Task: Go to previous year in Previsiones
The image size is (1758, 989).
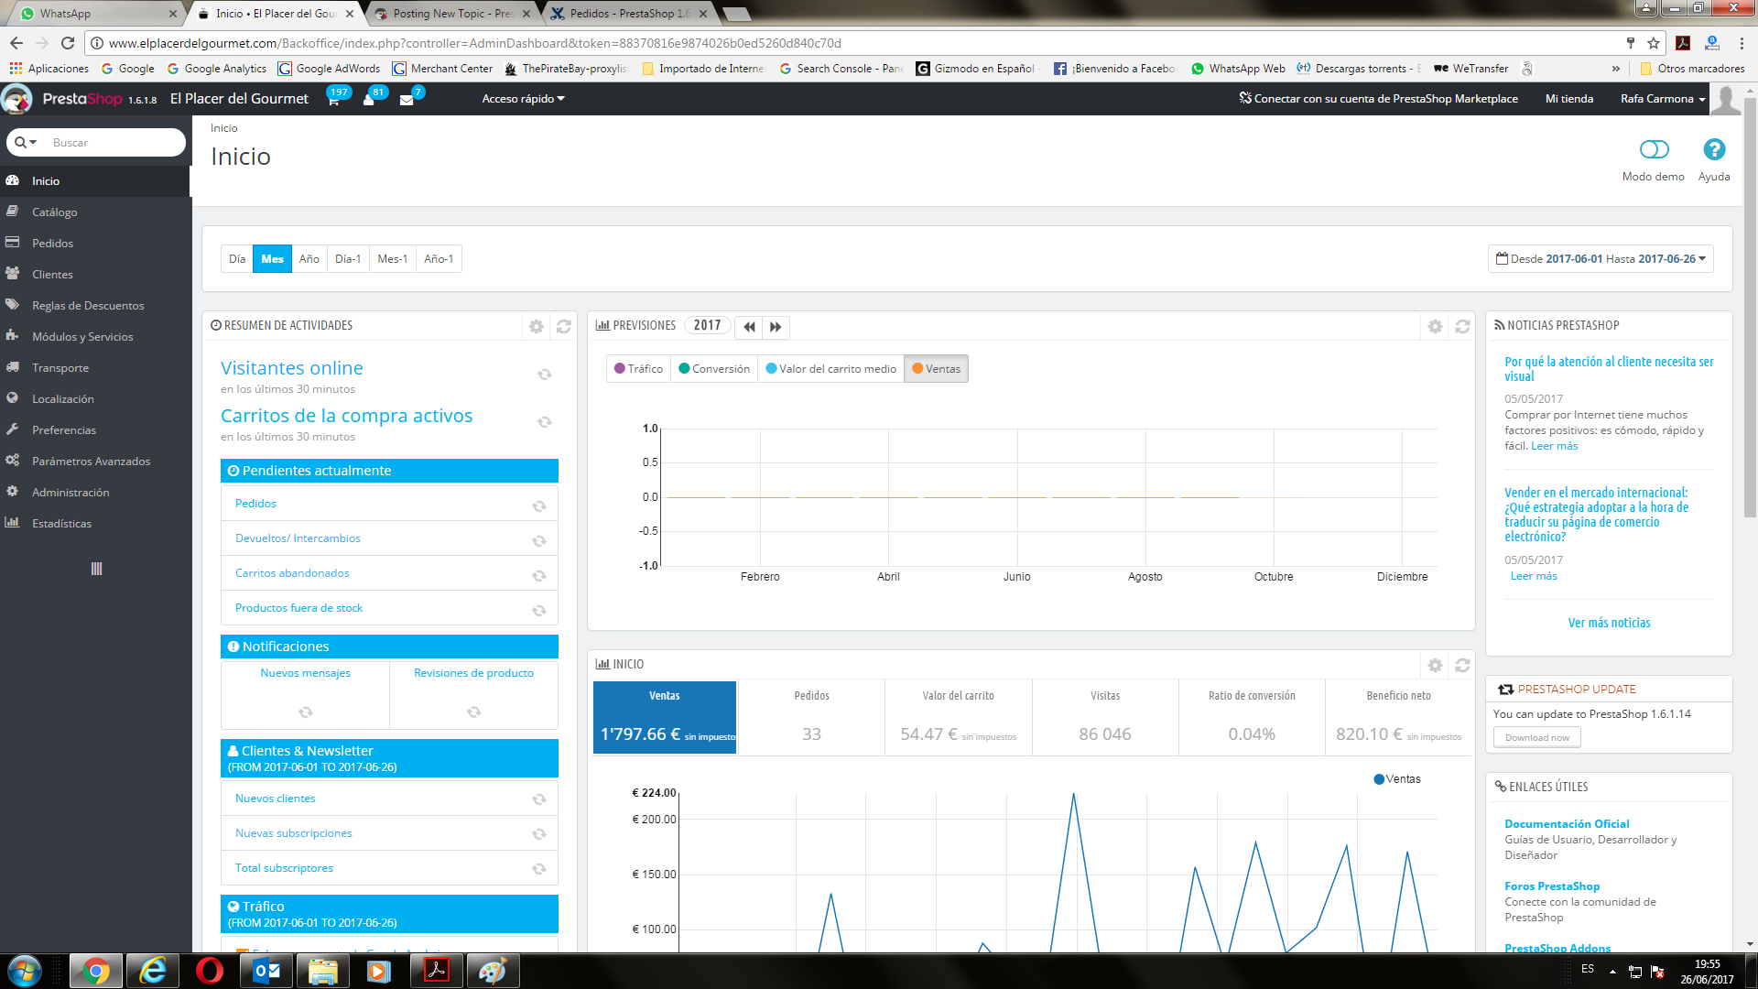Action: 749,327
